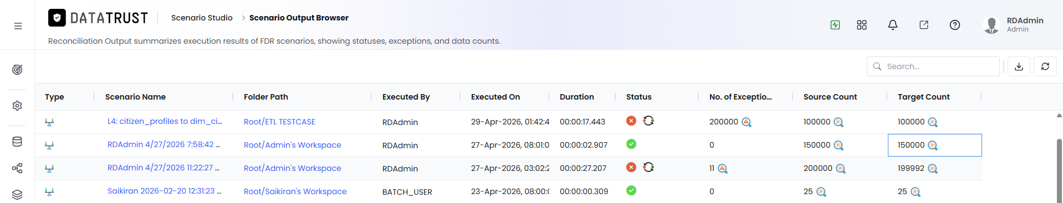Open the hamburger navigation menu
This screenshot has height=203, width=1063.
click(18, 26)
